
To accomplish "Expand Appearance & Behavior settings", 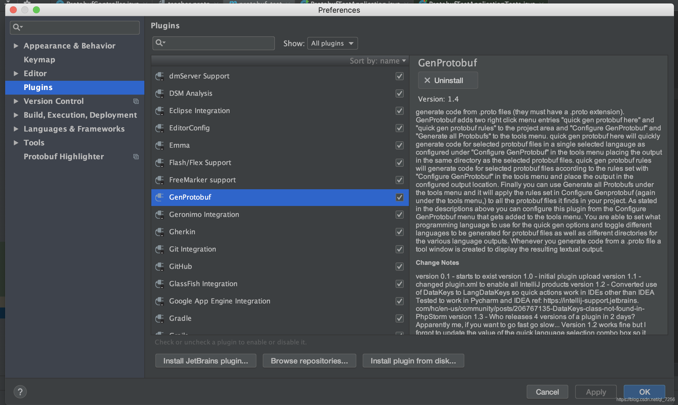I will point(16,46).
